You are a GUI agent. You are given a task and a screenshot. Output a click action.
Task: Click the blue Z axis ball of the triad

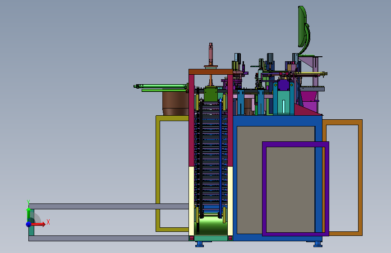pos(28,224)
